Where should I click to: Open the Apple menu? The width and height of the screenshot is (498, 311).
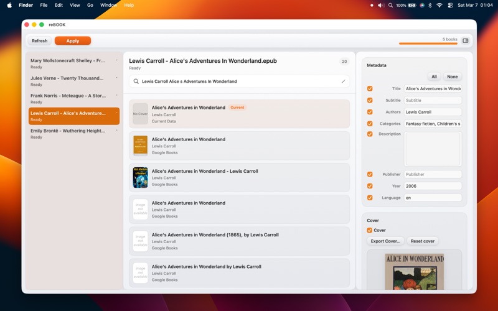point(9,5)
